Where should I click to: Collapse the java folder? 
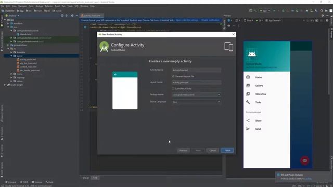(x=8, y=27)
